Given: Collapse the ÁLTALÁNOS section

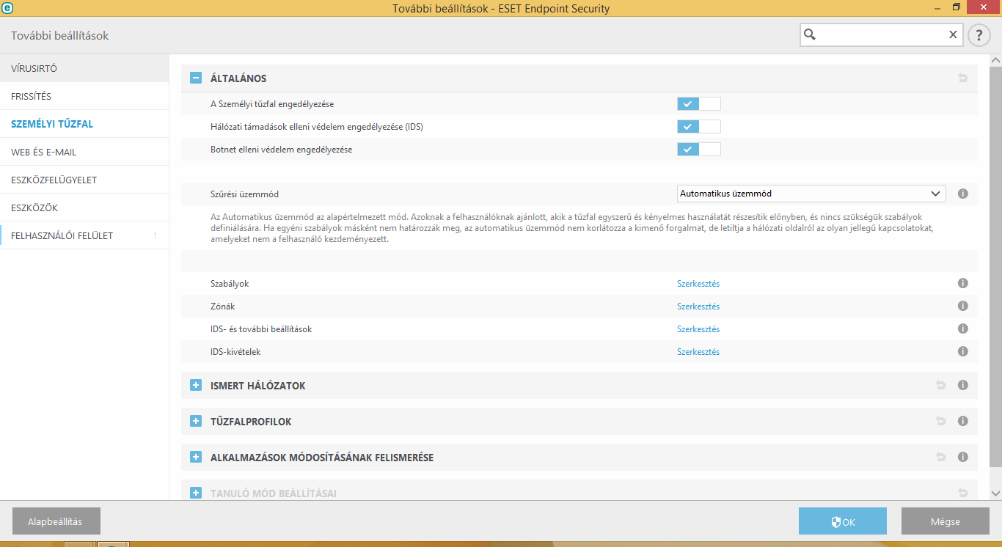Looking at the screenshot, I should coord(196,78).
